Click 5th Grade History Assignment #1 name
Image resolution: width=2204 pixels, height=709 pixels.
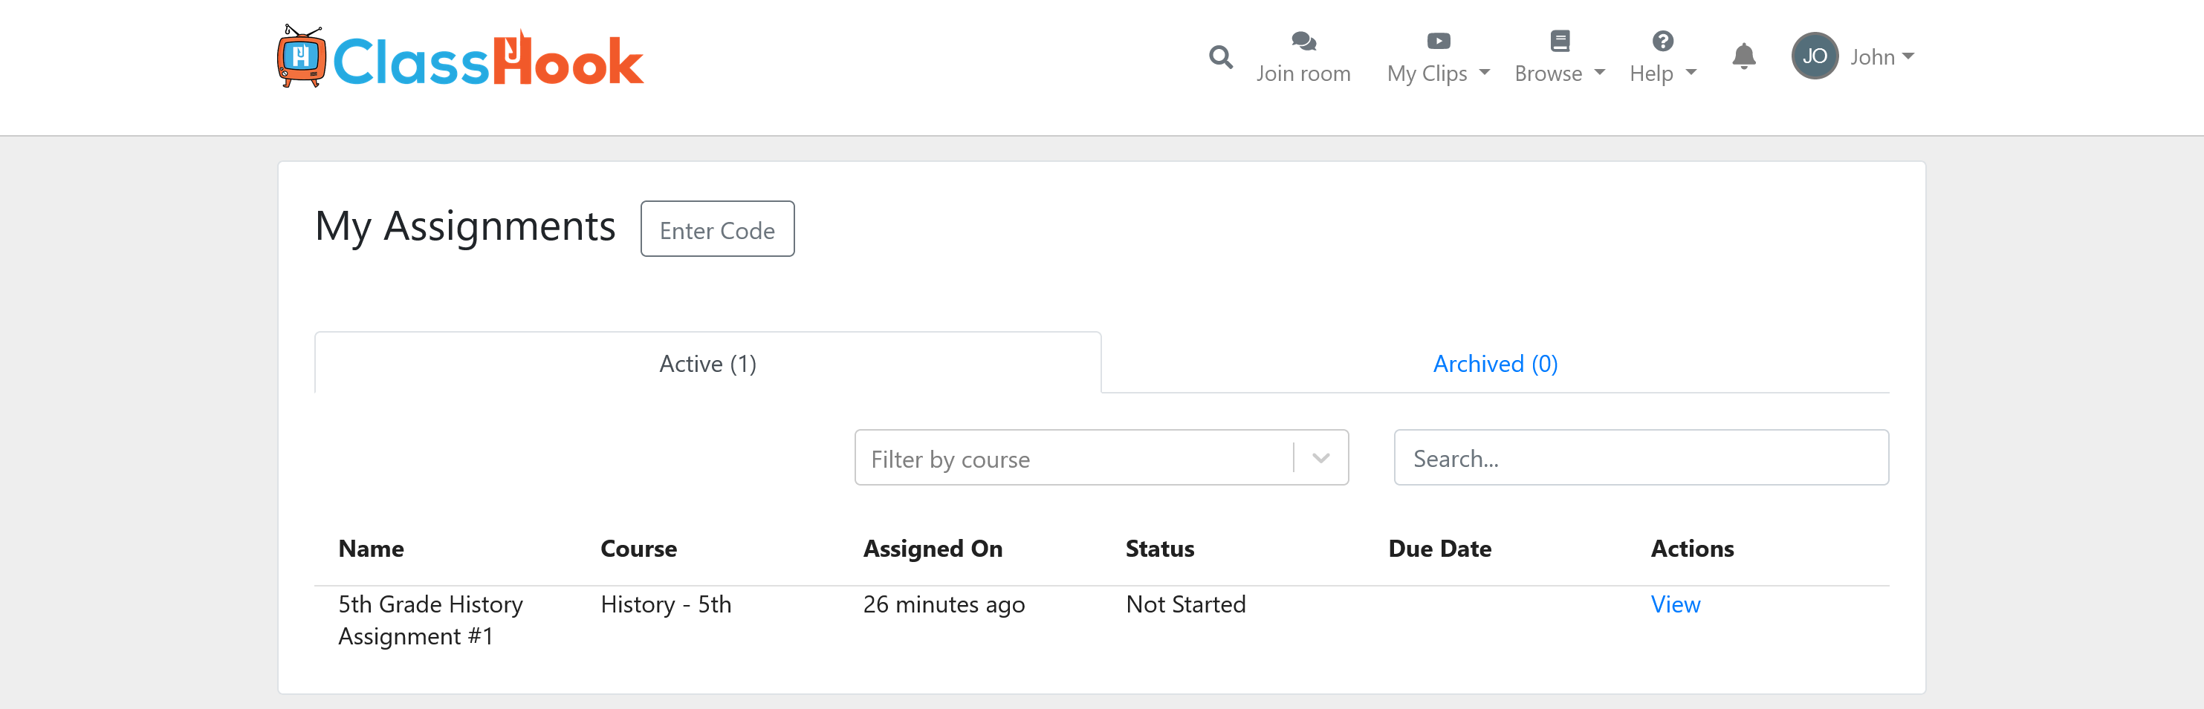click(x=430, y=620)
